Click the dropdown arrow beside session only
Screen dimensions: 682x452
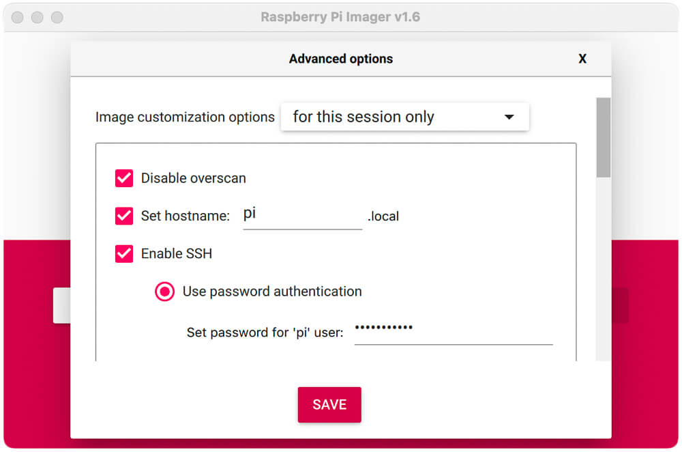coord(509,117)
